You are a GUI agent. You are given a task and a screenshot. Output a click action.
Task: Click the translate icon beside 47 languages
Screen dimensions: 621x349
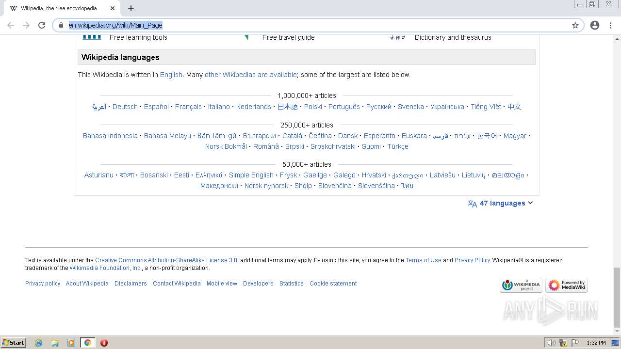click(472, 204)
